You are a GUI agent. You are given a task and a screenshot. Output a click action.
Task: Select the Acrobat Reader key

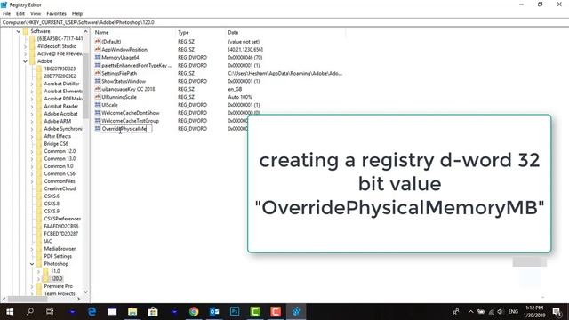[x=61, y=107]
